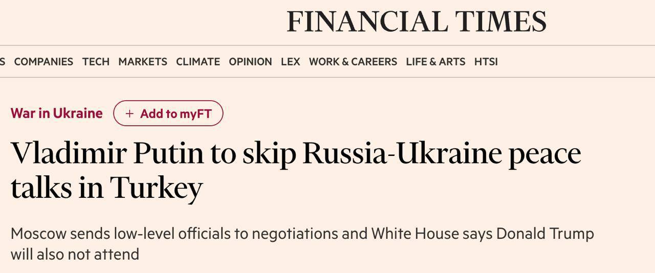This screenshot has width=655, height=273.
Task: Open the Companies section
Action: click(43, 62)
